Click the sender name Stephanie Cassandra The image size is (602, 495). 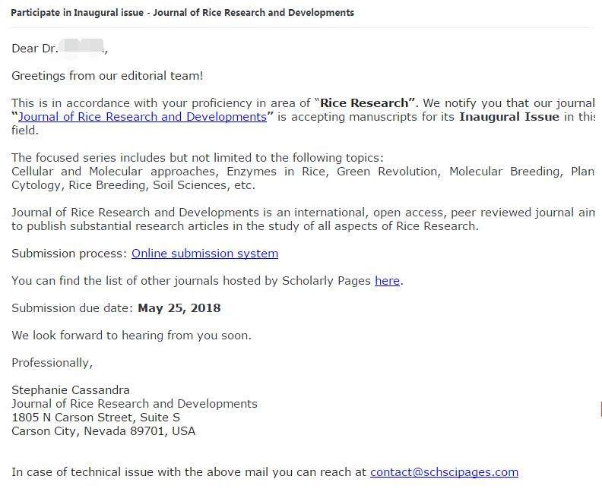pyautogui.click(x=71, y=390)
